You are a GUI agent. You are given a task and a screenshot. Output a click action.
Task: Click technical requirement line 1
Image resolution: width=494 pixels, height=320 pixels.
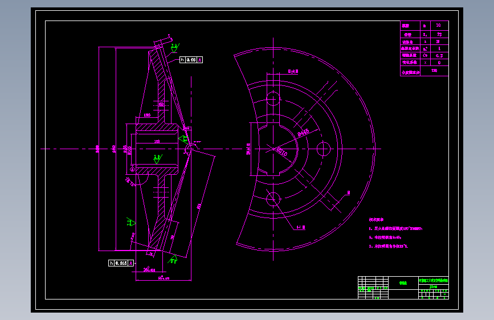[x=395, y=229]
